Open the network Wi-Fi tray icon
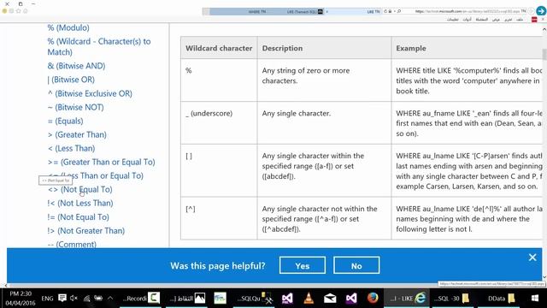This screenshot has height=308, width=547. pos(86,299)
